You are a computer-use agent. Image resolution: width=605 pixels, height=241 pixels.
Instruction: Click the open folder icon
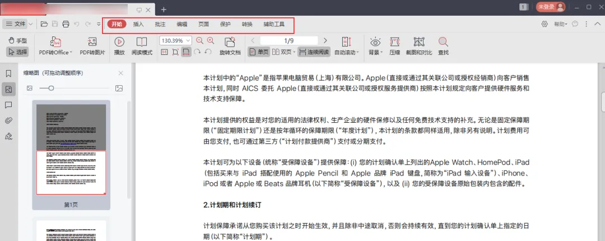tap(44, 24)
